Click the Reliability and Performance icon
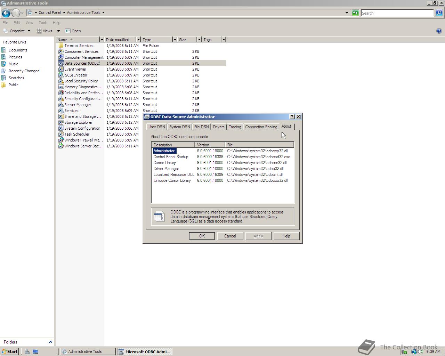The image size is (445, 356). point(61,93)
